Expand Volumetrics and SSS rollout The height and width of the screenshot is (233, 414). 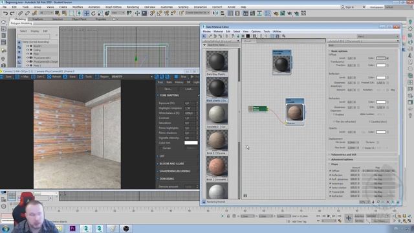[343, 155]
